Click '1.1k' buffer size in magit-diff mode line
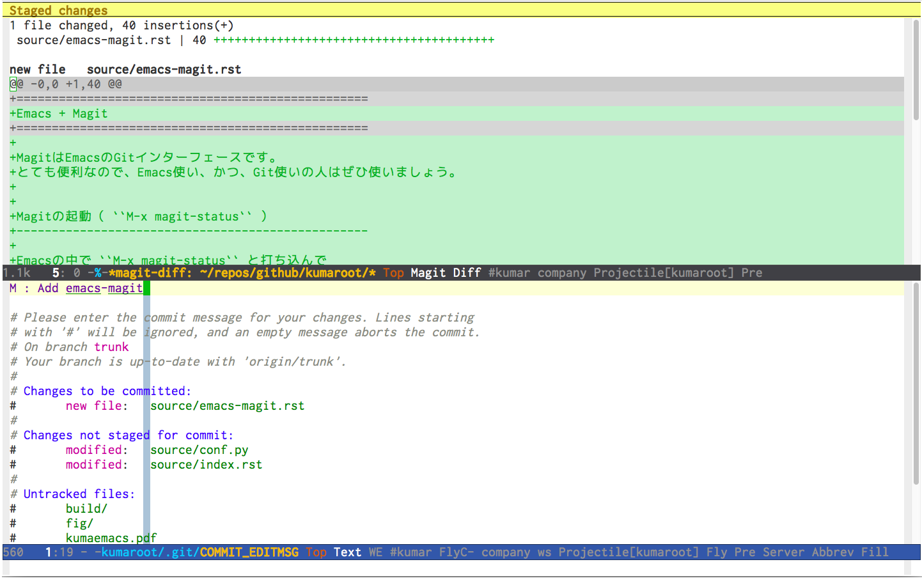The width and height of the screenshot is (922, 578). coord(17,272)
